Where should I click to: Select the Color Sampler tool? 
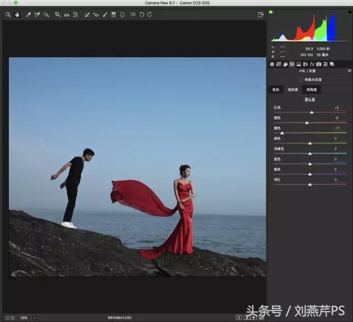coord(37,15)
